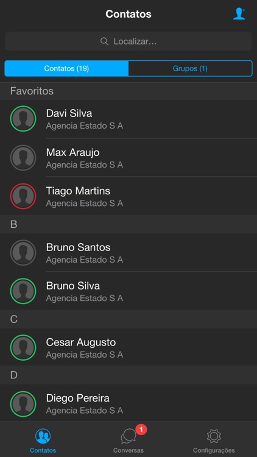Tap Max Araujo's gray avatar

23,158
